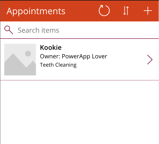Click the purple divider under search box
Image resolution: width=159 pixels, height=144 pixels.
[79, 39]
